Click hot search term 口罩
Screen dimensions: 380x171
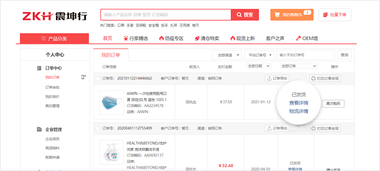(121, 26)
